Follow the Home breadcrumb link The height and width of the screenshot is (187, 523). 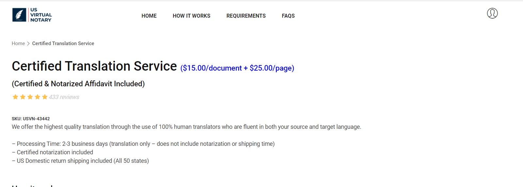(x=18, y=43)
